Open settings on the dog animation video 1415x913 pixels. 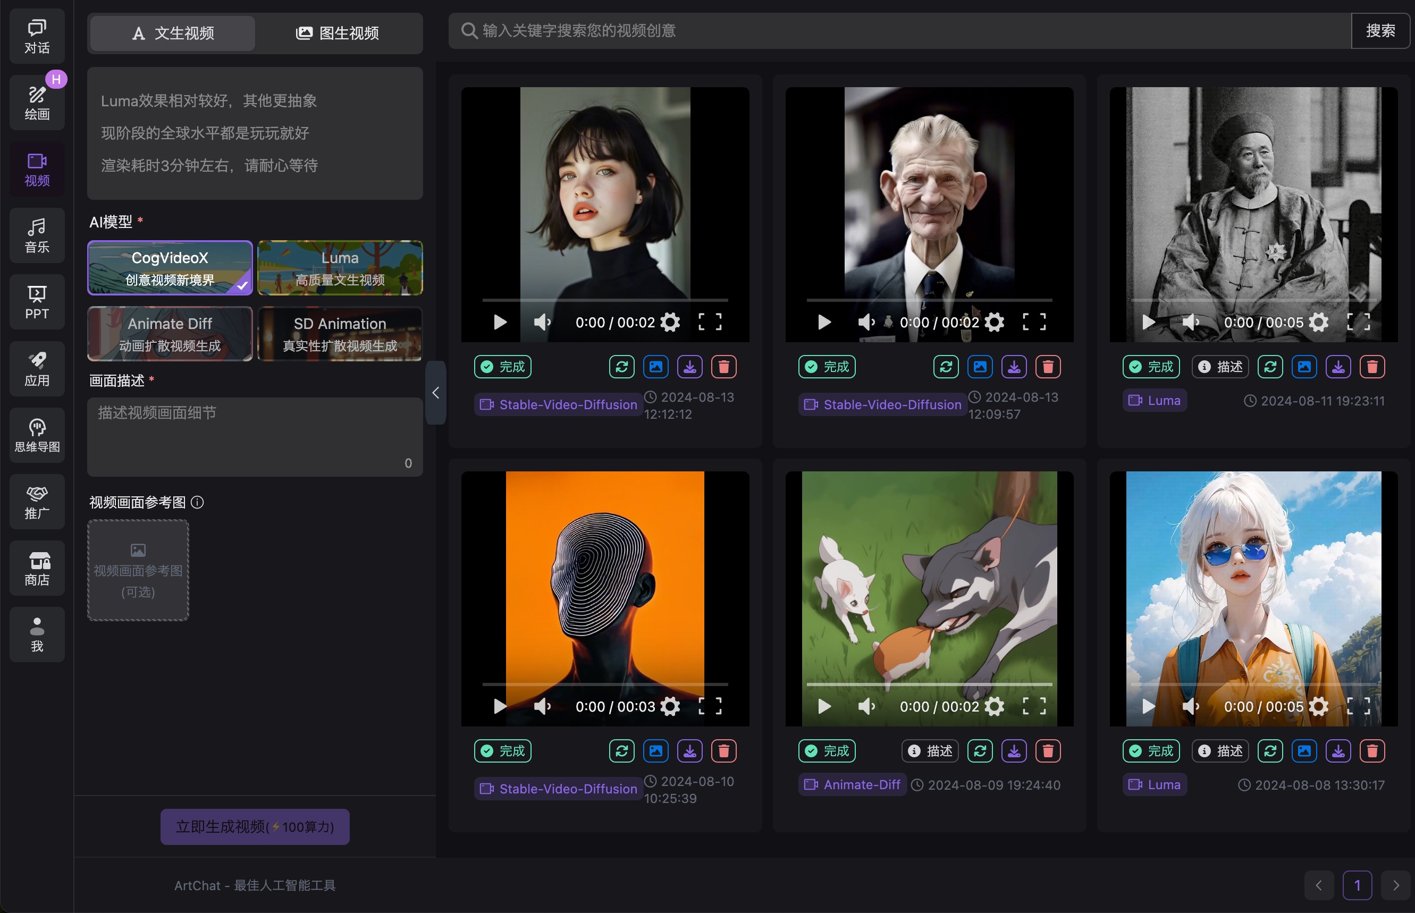tap(995, 706)
